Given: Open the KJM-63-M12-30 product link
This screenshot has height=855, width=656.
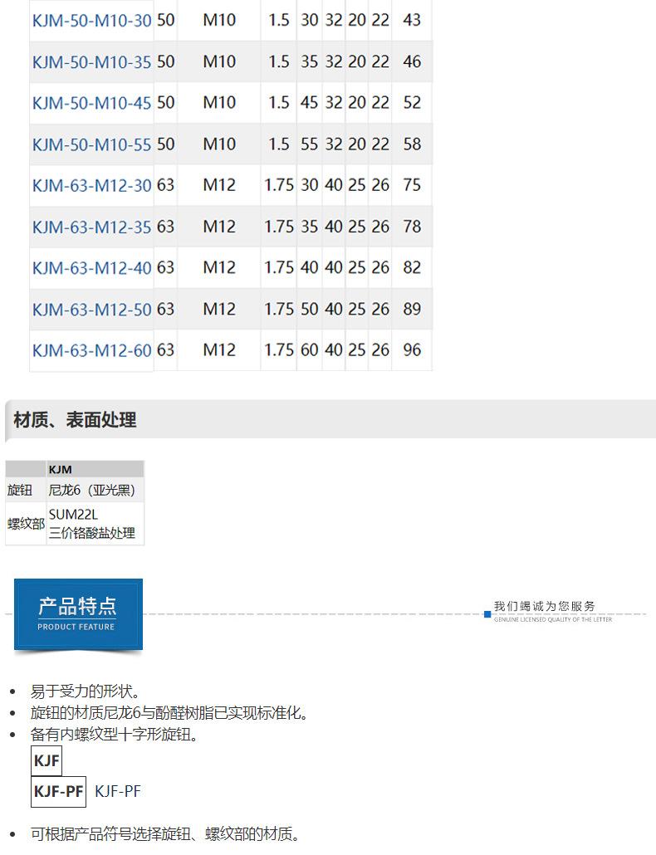Looking at the screenshot, I should click(91, 185).
